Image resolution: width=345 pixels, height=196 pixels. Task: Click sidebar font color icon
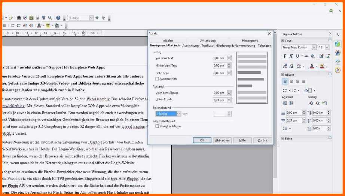(312, 66)
